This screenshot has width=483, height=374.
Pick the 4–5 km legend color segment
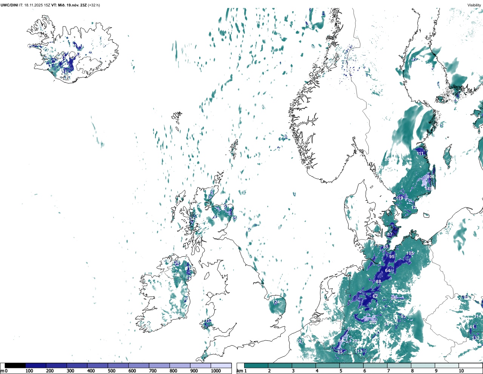click(x=328, y=365)
